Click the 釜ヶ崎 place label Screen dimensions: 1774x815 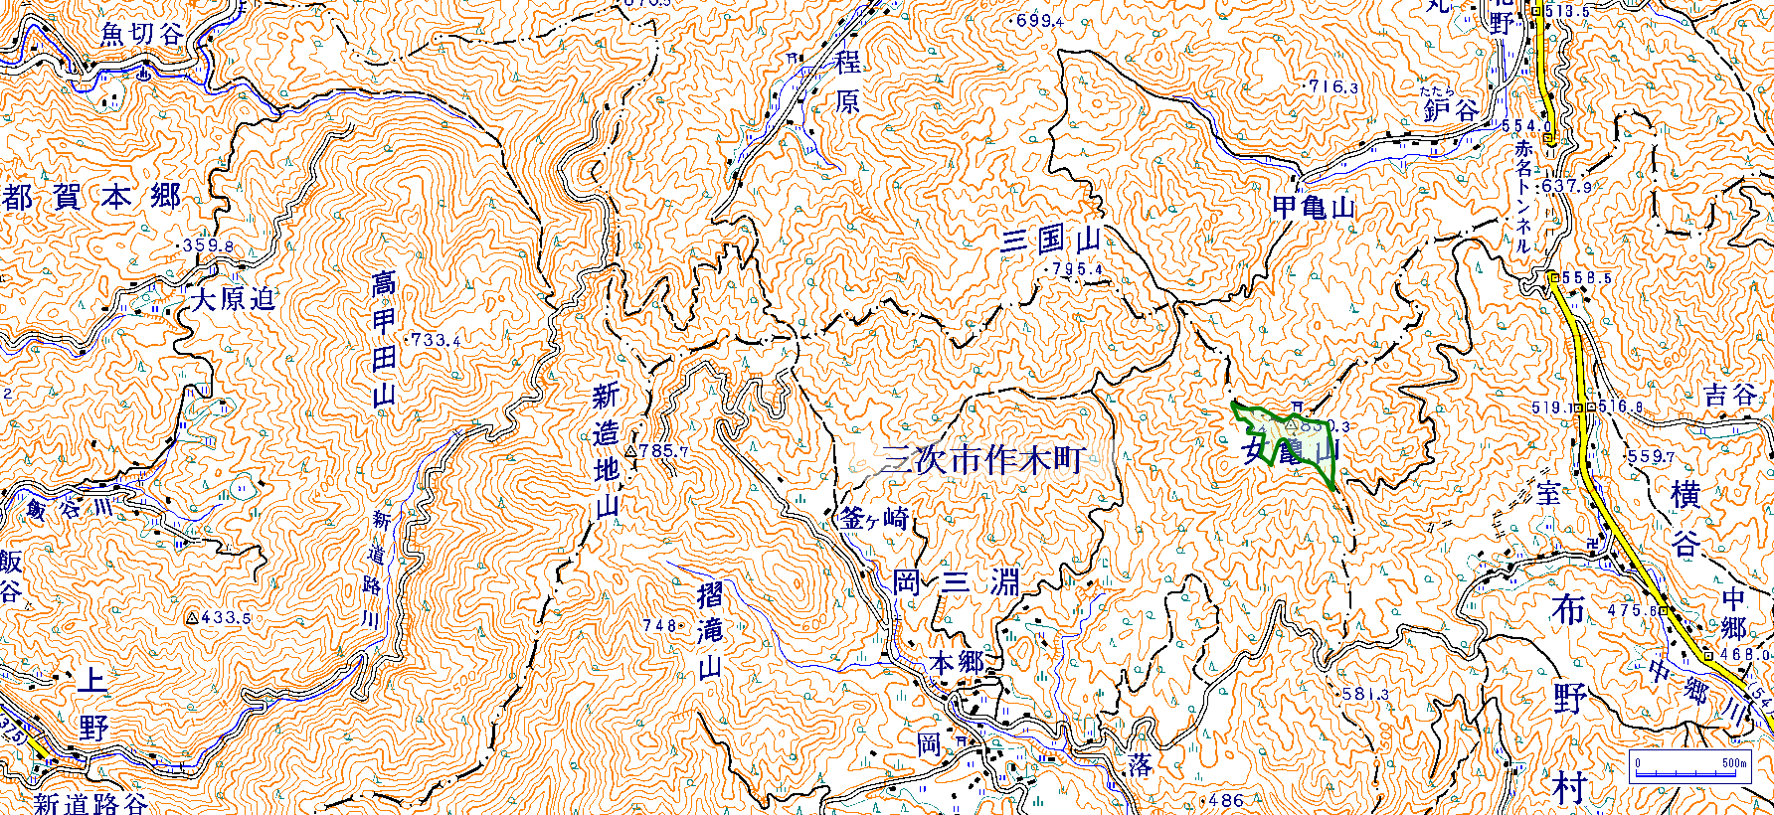(874, 517)
